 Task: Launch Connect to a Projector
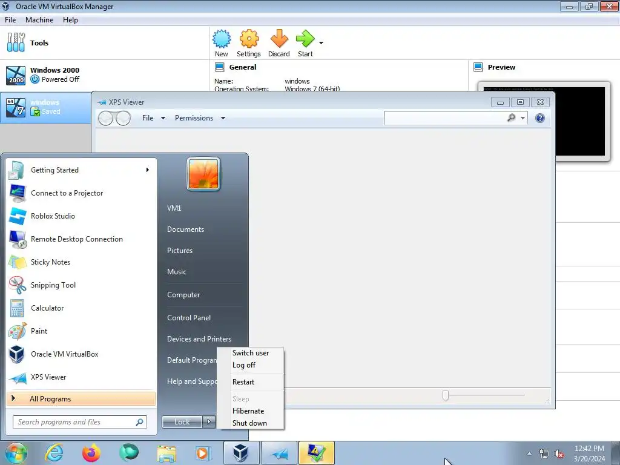[81, 193]
